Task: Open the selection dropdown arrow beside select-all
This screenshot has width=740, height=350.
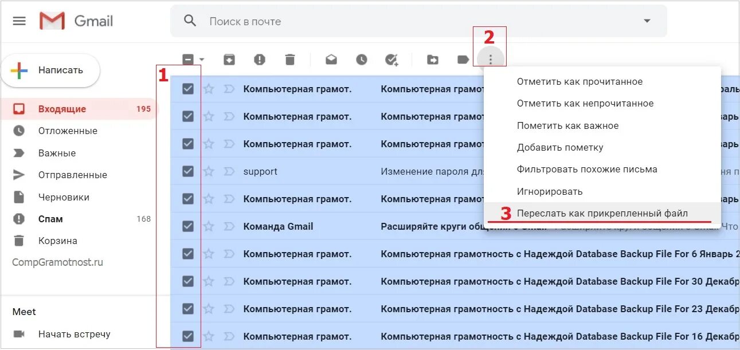Action: 202,60
